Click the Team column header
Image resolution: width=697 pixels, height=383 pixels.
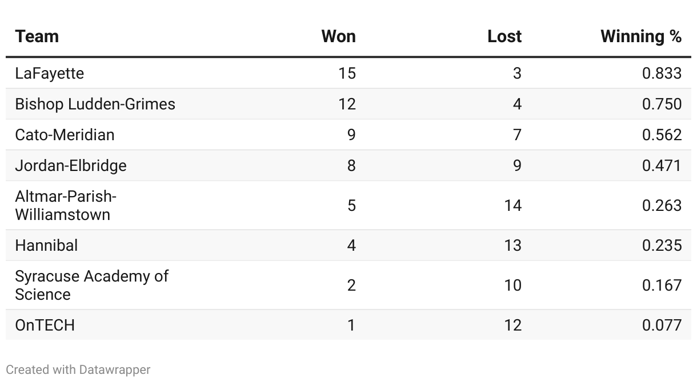tap(37, 36)
